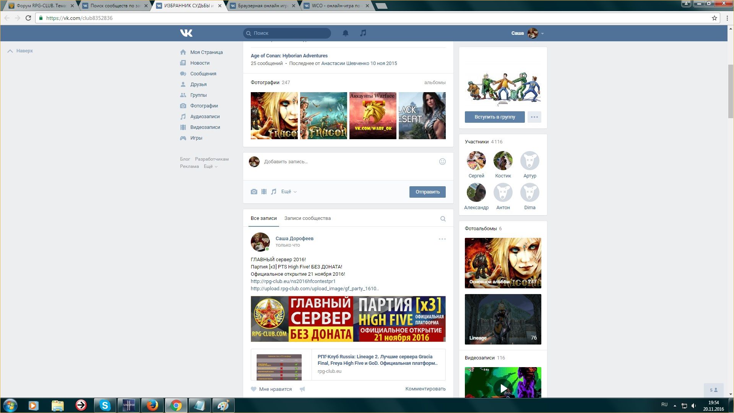Open the emoji smiley picker
The height and width of the screenshot is (413, 734).
click(x=442, y=162)
